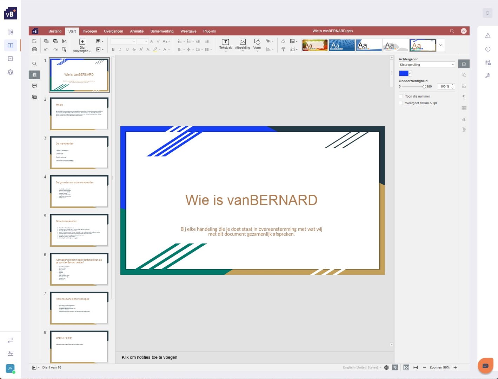
Task: Enable the 'Toon dia nummer' checkbox
Action: pos(401,96)
